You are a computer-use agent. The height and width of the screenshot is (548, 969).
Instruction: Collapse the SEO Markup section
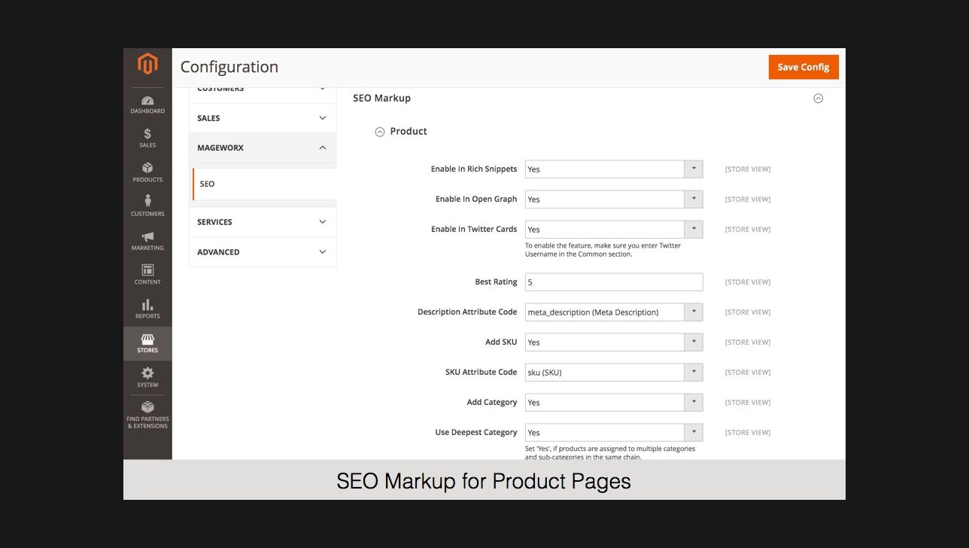coord(818,99)
